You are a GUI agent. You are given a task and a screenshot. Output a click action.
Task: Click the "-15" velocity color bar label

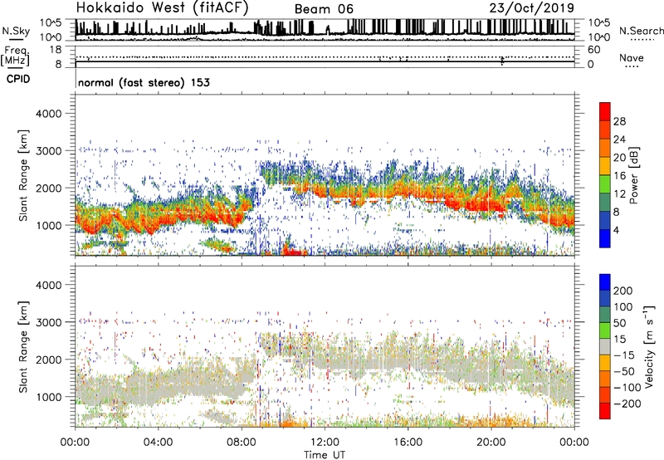tap(624, 355)
